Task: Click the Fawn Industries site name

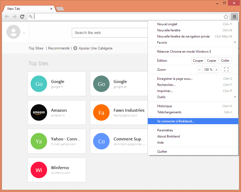Action: point(129,110)
